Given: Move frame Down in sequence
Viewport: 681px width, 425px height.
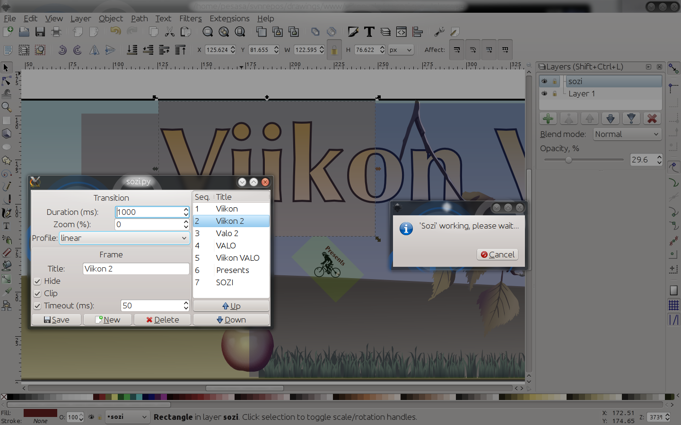Looking at the screenshot, I should [231, 320].
